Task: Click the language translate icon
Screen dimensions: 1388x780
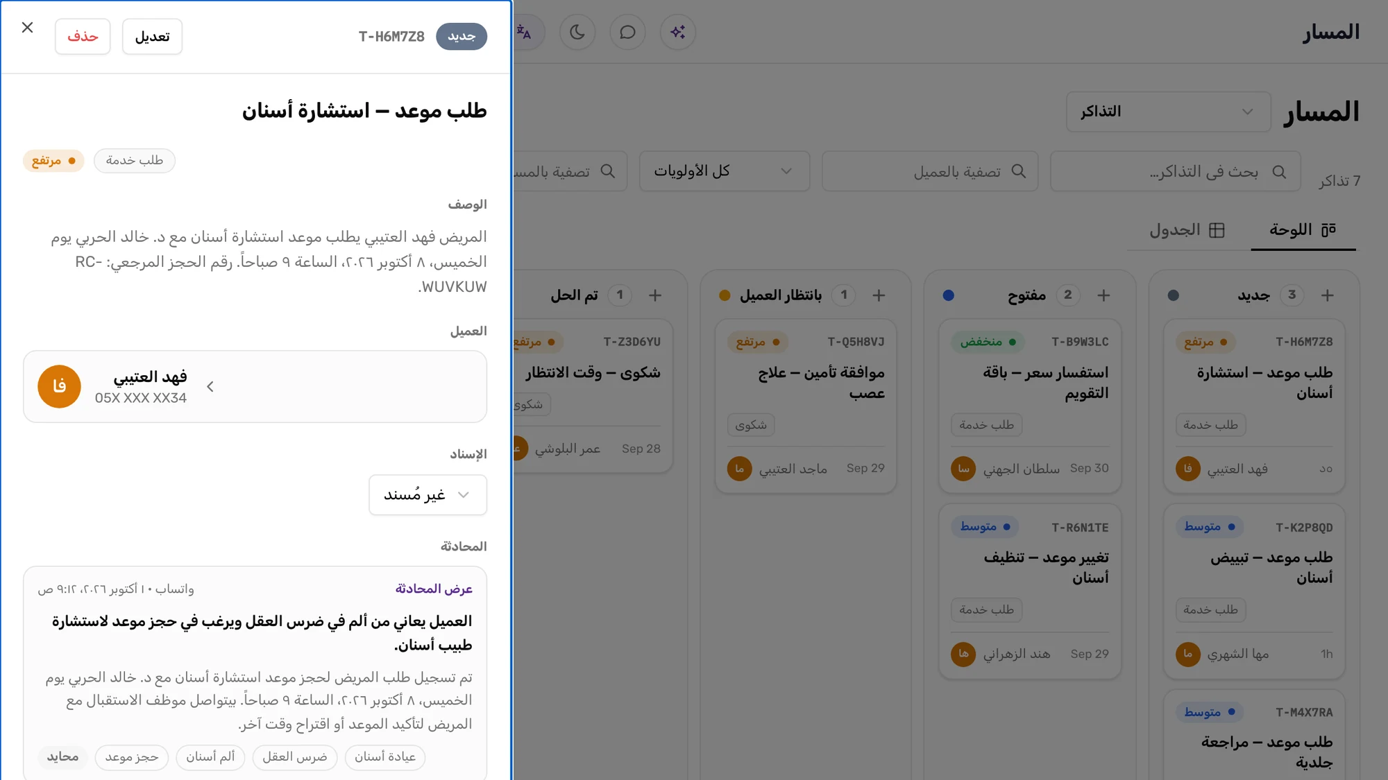Action: [525, 32]
